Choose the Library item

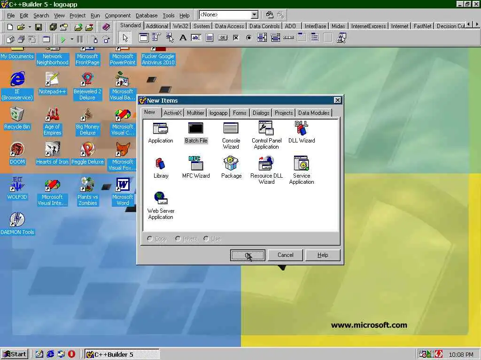[161, 168]
